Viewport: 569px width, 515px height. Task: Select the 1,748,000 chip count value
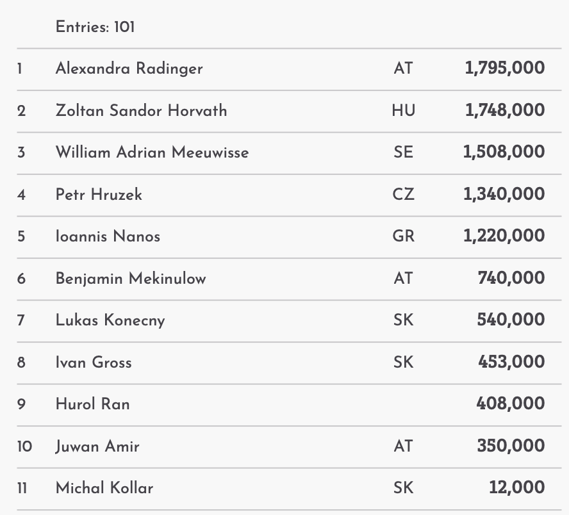tap(505, 111)
